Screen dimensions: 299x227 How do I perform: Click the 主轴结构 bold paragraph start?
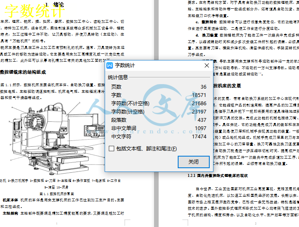(10, 213)
